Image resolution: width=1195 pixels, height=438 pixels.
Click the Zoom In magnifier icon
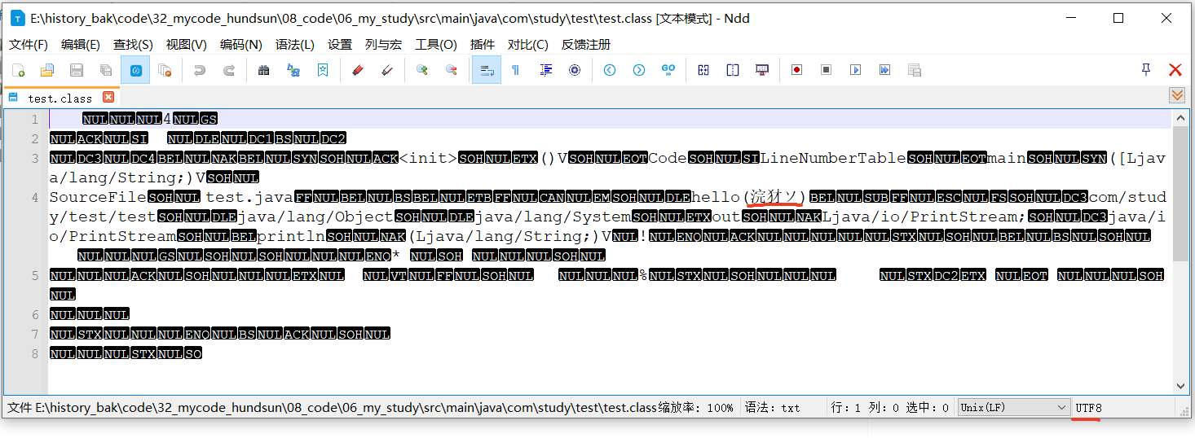tap(421, 71)
